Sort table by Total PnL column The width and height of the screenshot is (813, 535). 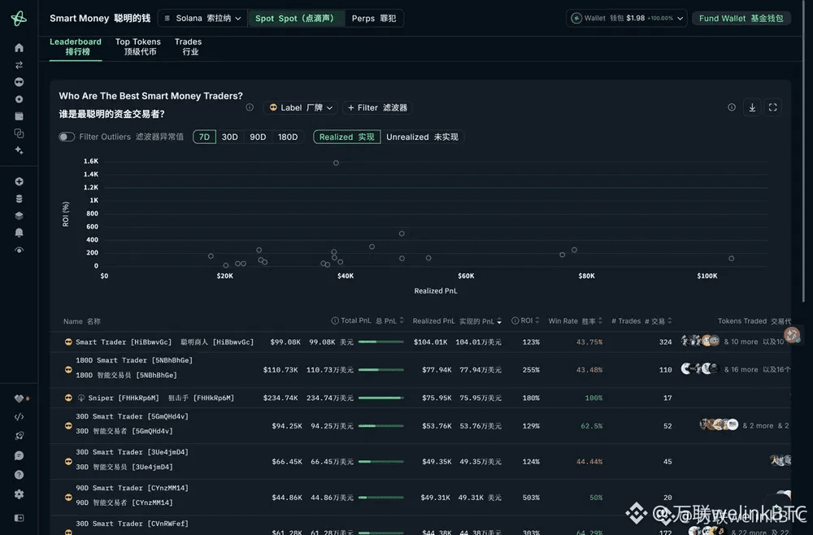(x=367, y=321)
